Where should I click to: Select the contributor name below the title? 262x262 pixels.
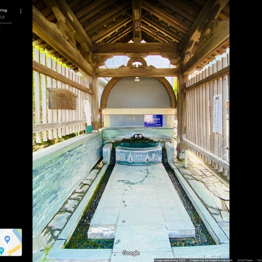click(x=2, y=17)
